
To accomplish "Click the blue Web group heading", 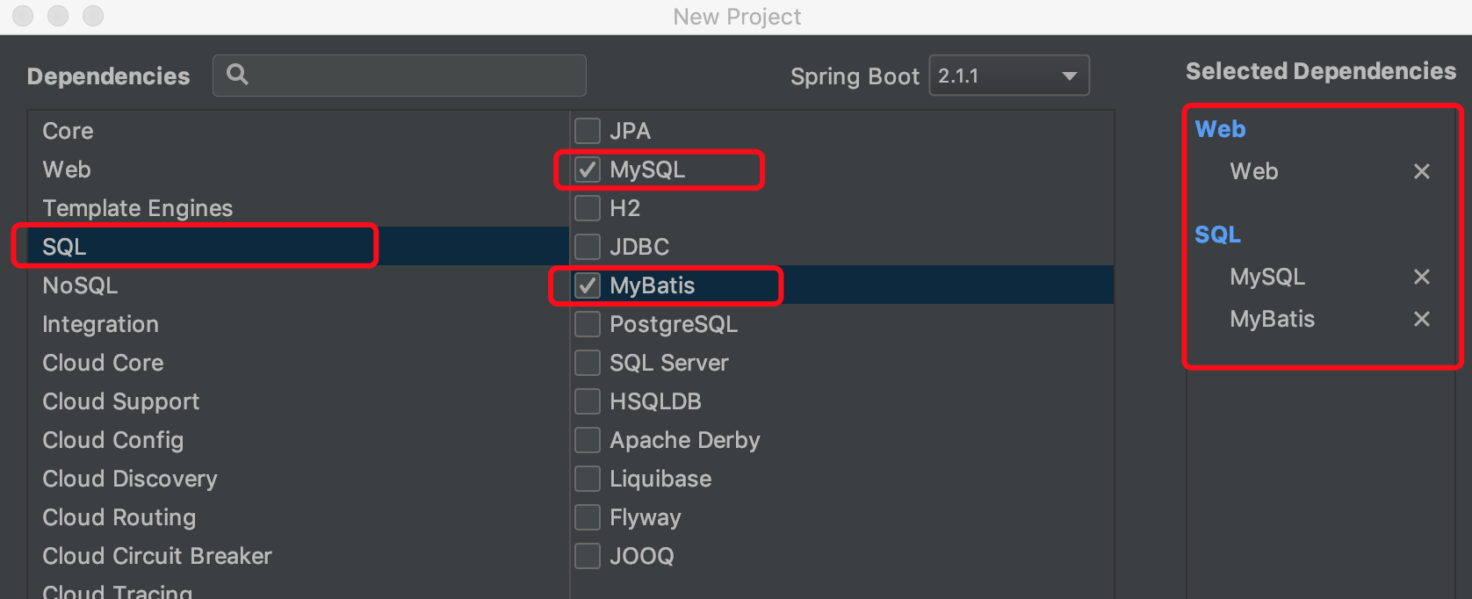I will click(x=1220, y=129).
